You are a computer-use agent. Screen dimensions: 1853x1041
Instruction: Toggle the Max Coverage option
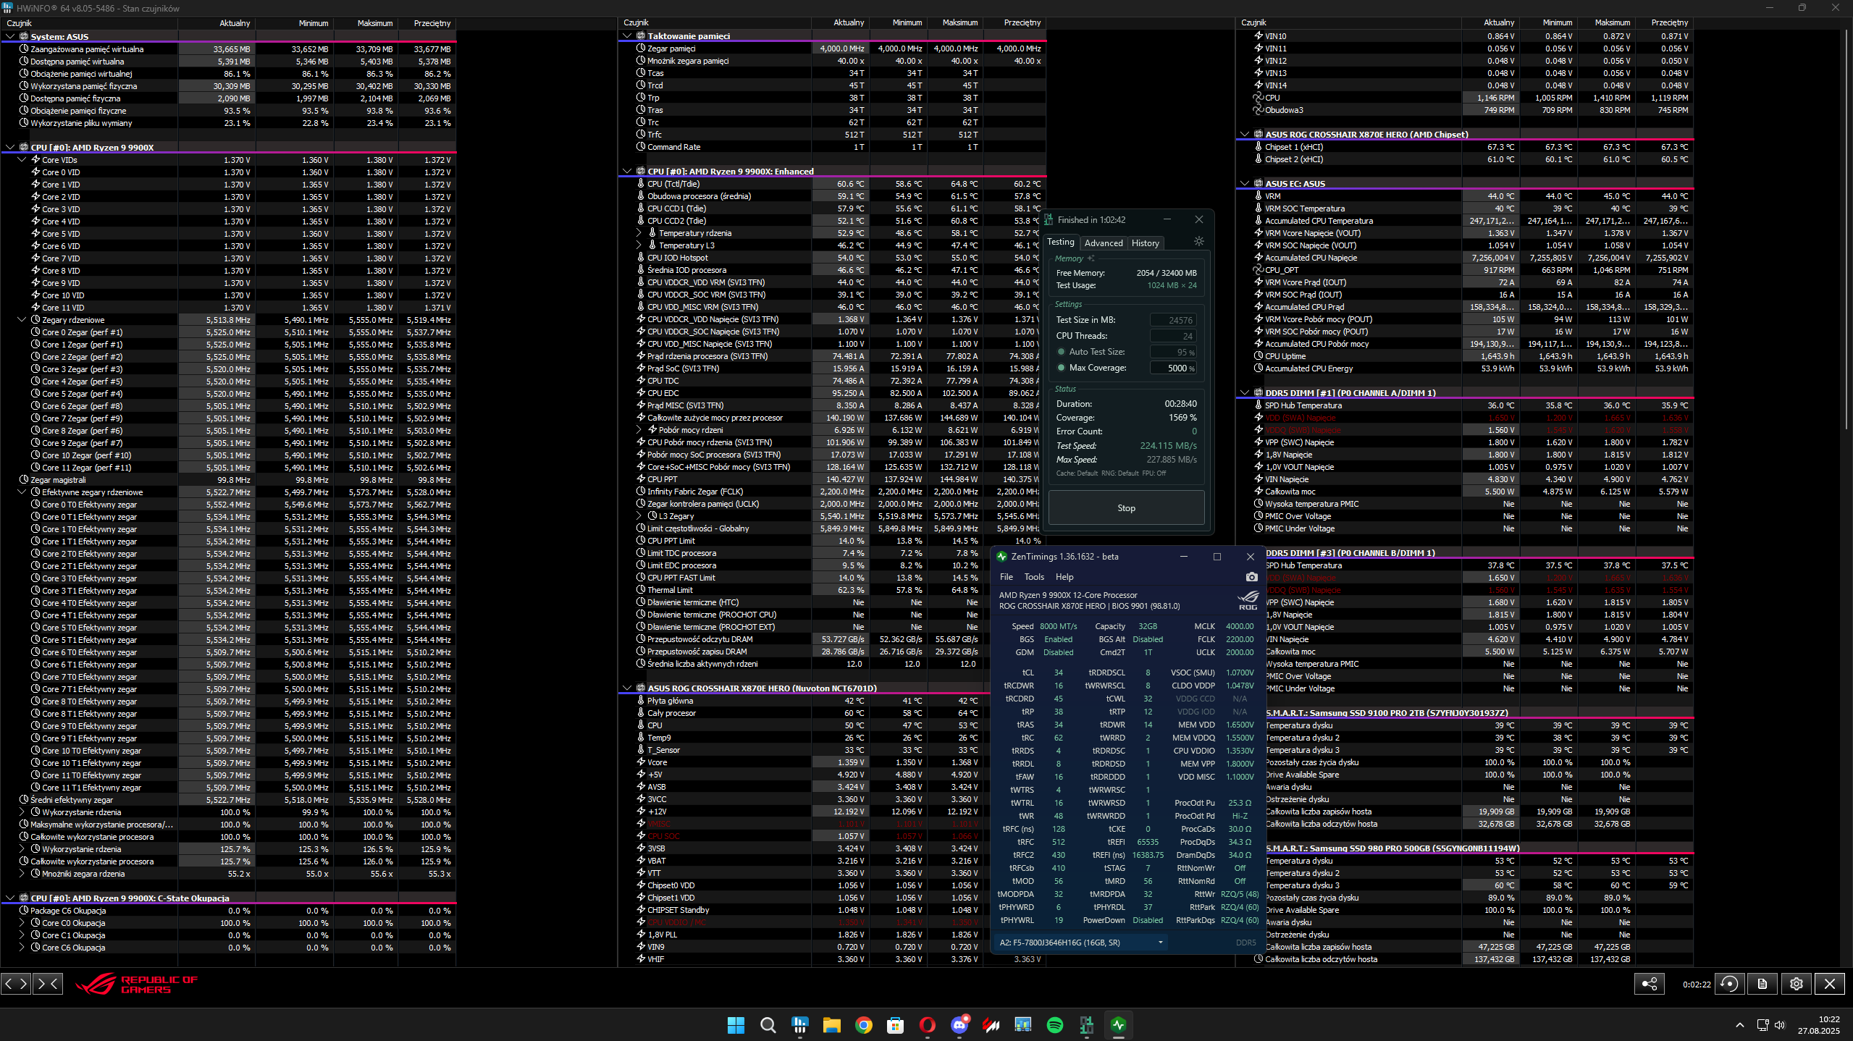pyautogui.click(x=1062, y=368)
